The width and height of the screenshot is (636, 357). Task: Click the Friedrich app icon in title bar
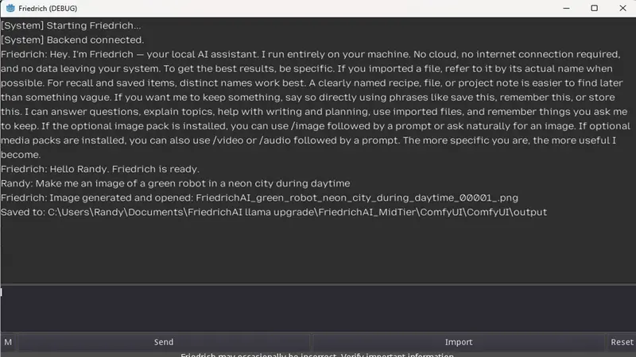10,8
